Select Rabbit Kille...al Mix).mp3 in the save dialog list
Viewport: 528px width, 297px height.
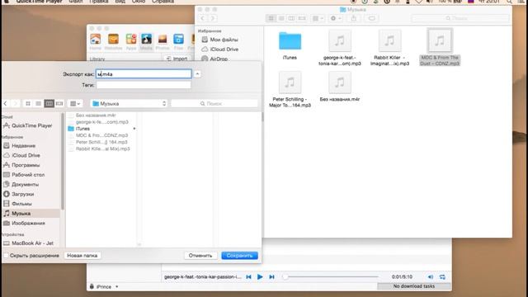(x=101, y=148)
